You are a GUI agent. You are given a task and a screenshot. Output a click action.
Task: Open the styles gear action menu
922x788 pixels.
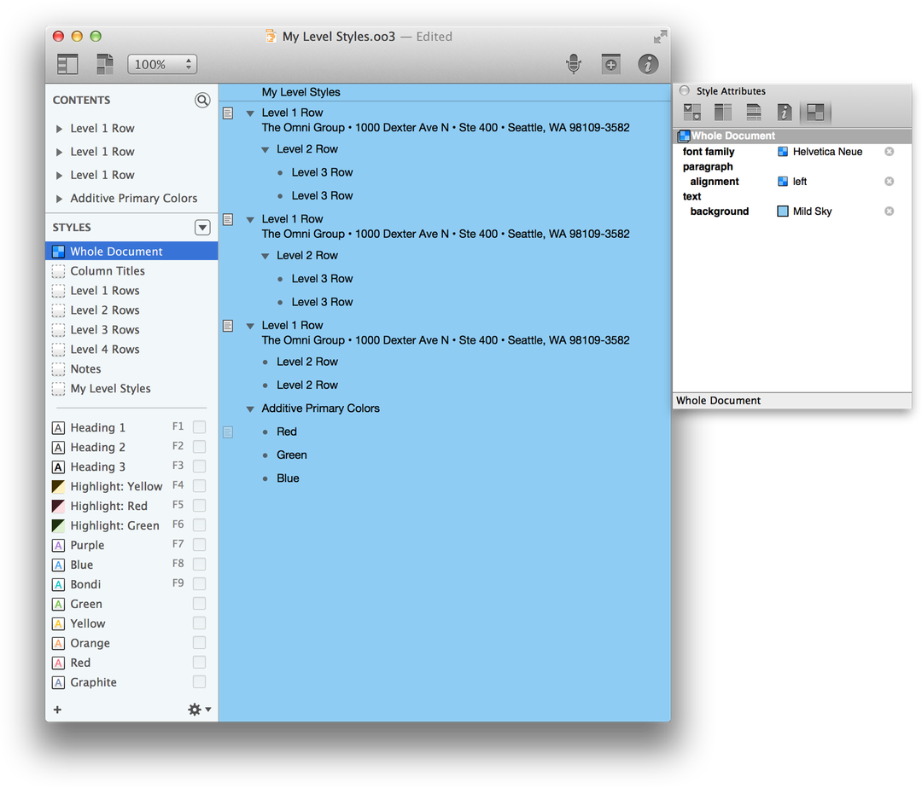tap(199, 710)
